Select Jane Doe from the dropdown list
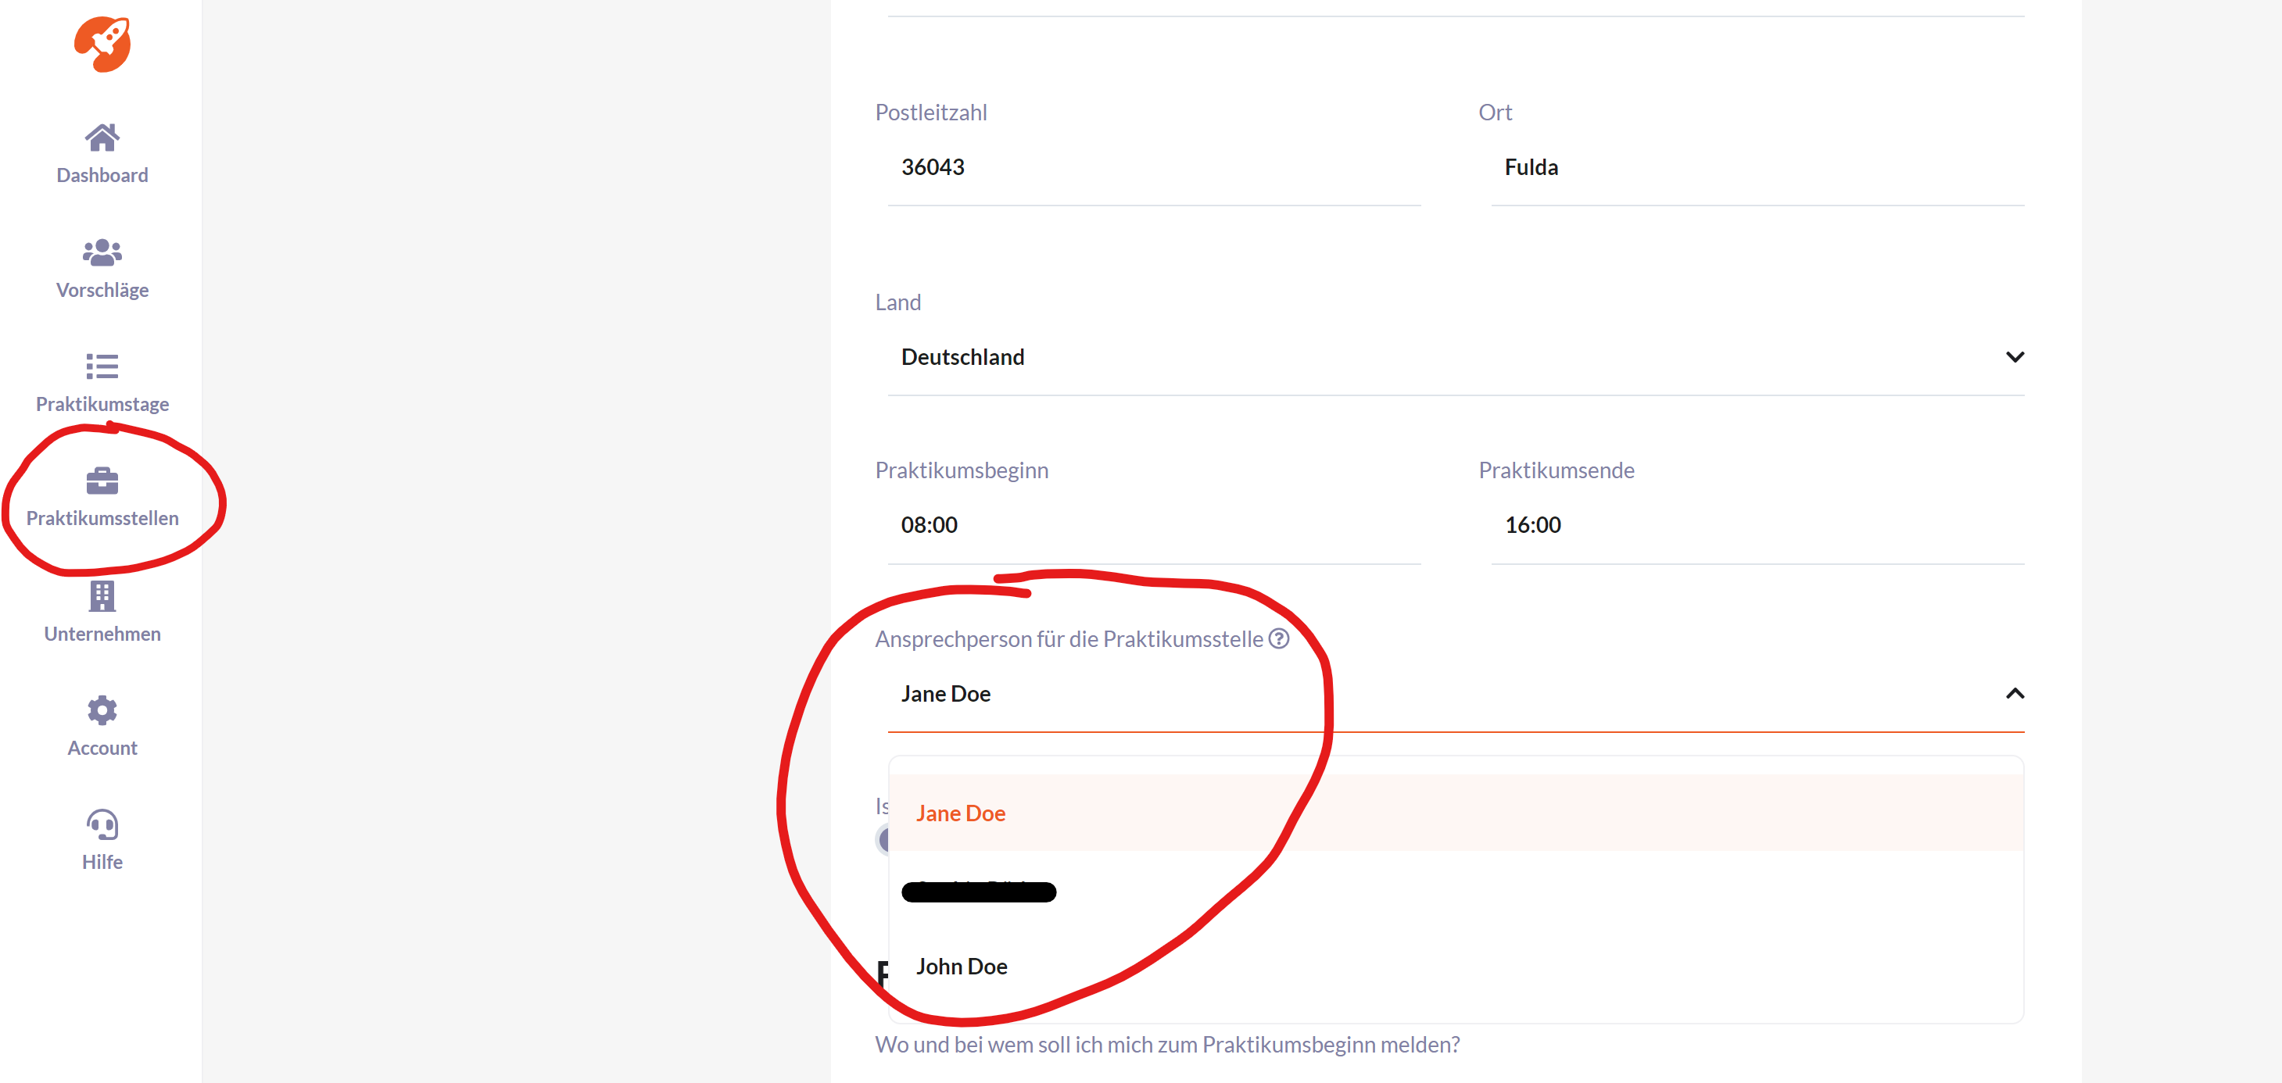 pyautogui.click(x=960, y=813)
